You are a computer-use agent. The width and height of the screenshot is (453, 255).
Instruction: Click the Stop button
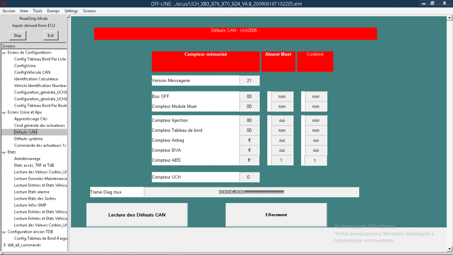(x=17, y=35)
